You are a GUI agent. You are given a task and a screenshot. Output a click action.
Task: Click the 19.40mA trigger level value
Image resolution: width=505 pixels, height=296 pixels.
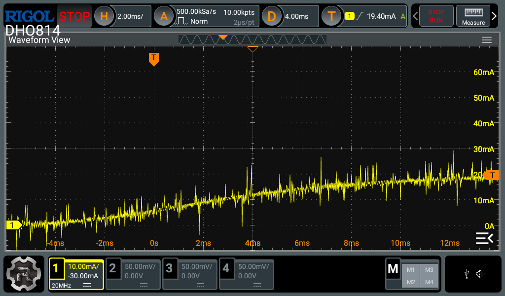pos(381,16)
